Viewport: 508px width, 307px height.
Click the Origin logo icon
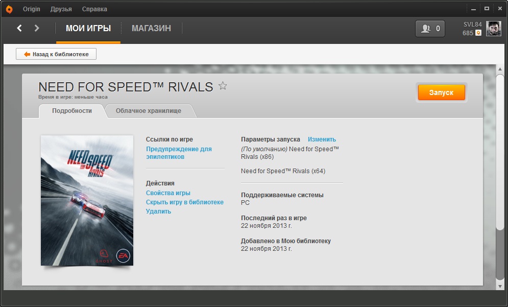point(9,9)
